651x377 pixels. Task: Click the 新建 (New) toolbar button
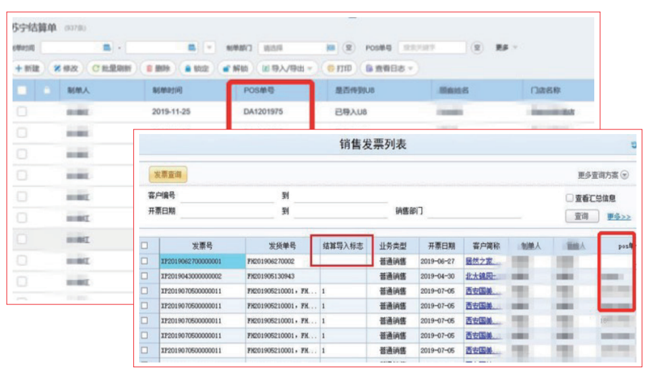coord(27,68)
